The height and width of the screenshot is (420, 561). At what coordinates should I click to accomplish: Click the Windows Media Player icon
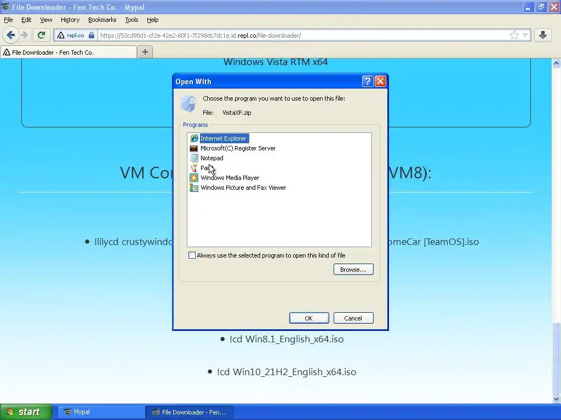tap(194, 178)
